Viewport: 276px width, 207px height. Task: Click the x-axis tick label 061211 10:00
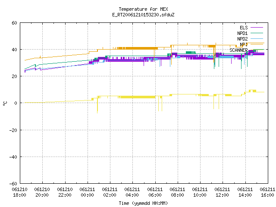coord(200,192)
